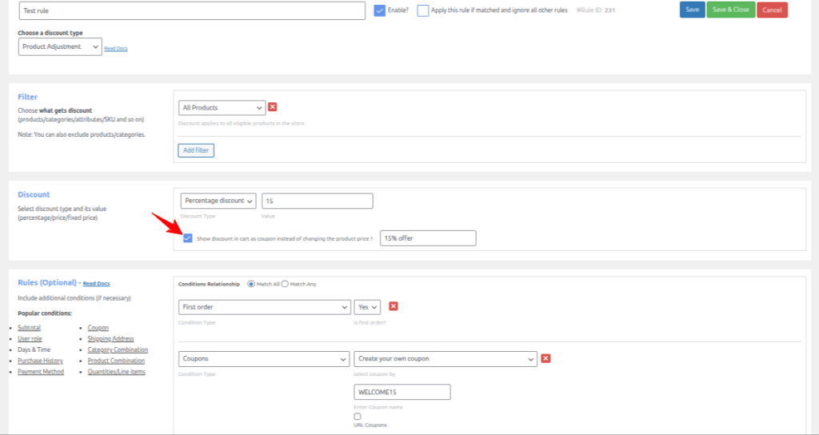Click the Quantities/Line items condition link
Screen dimensions: 819x435
117,371
